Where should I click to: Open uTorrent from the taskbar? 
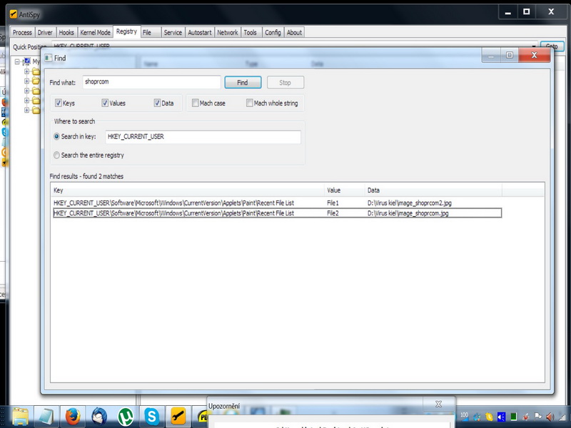tap(126, 415)
